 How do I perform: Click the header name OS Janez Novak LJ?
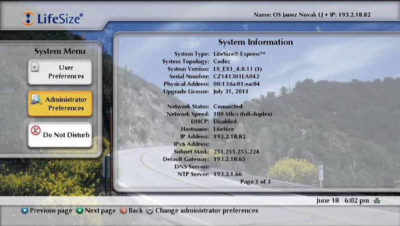point(298,15)
